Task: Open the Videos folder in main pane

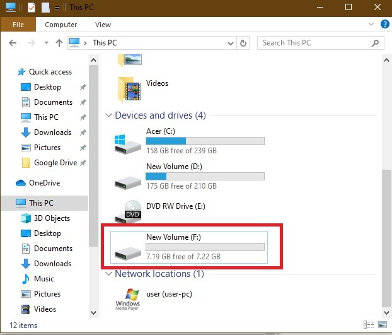Action: click(128, 88)
